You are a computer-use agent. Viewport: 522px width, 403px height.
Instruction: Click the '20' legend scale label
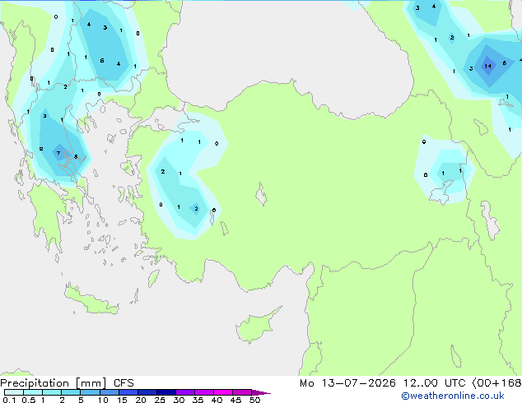(x=141, y=400)
